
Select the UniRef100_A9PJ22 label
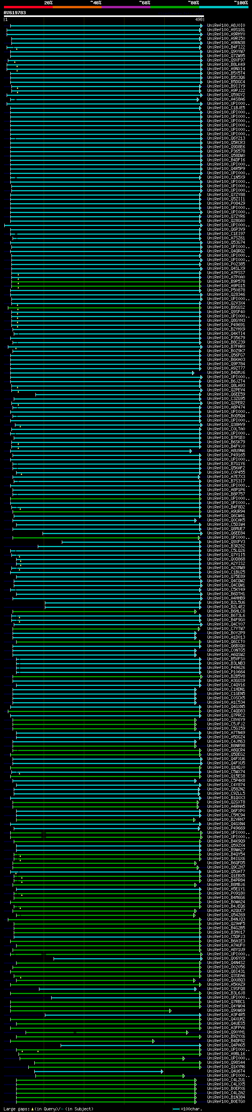pyautogui.click(x=226, y=91)
